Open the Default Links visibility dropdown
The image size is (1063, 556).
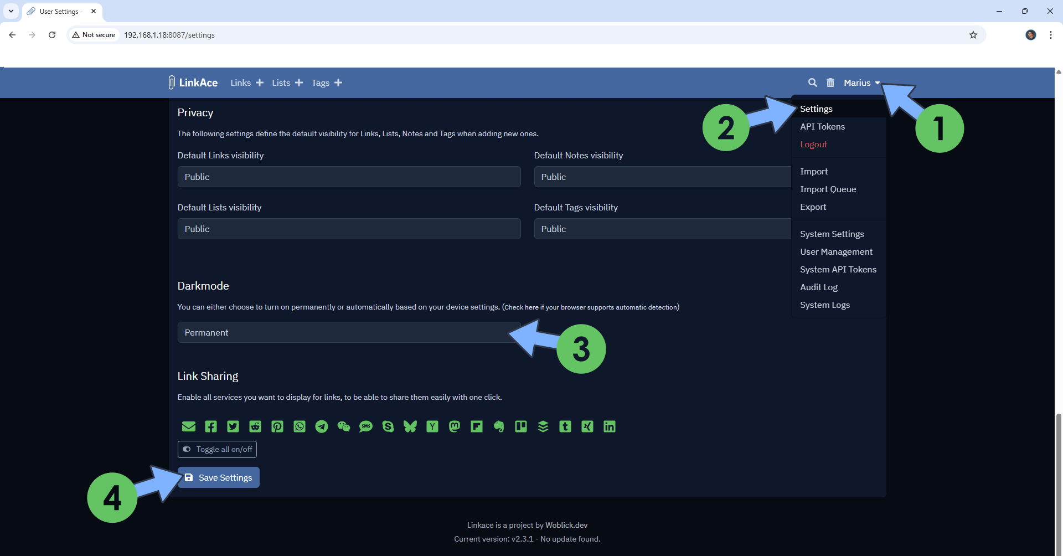tap(349, 177)
